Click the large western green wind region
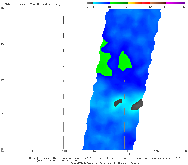Image resolution: width=188 pixels, height=165 pixels. 104,65
